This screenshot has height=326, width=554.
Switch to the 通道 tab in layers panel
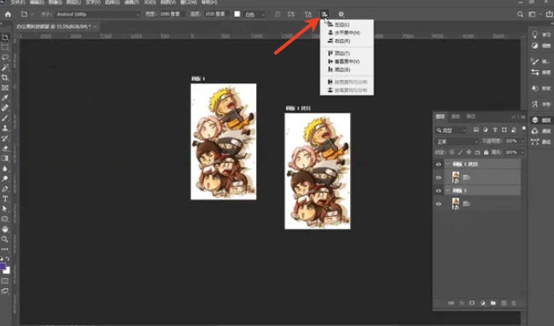coord(456,116)
